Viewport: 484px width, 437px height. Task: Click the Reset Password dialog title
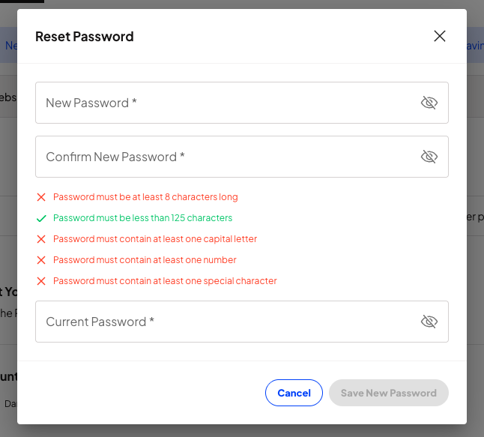[85, 37]
